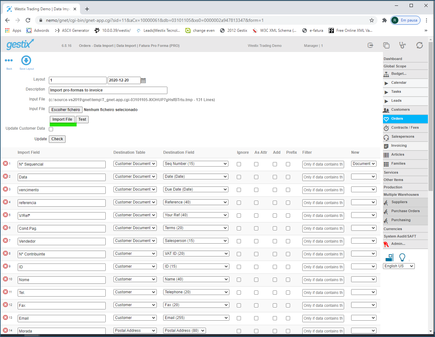Viewport: 435px width, 337px height.
Task: Delete row 10 Nome mapping
Action: (x=5, y=279)
